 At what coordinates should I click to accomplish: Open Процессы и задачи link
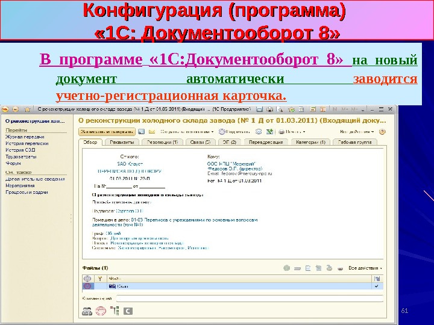click(27, 193)
